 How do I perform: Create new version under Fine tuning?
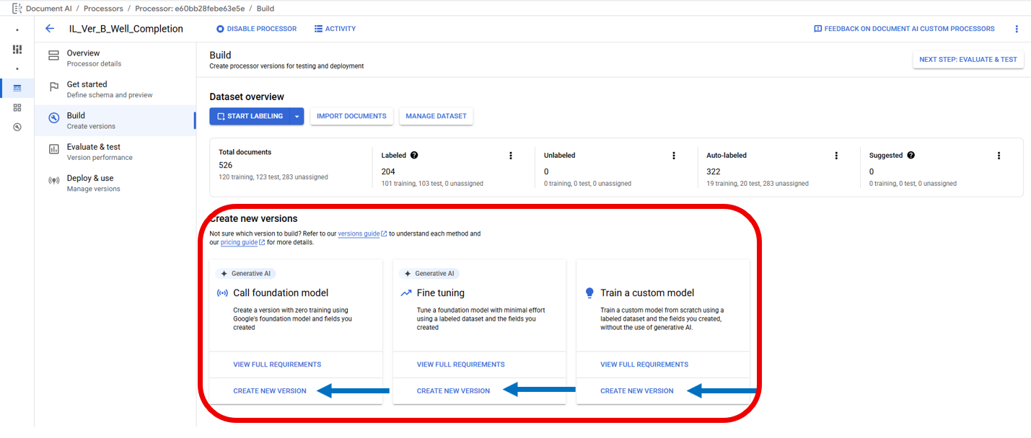point(453,391)
